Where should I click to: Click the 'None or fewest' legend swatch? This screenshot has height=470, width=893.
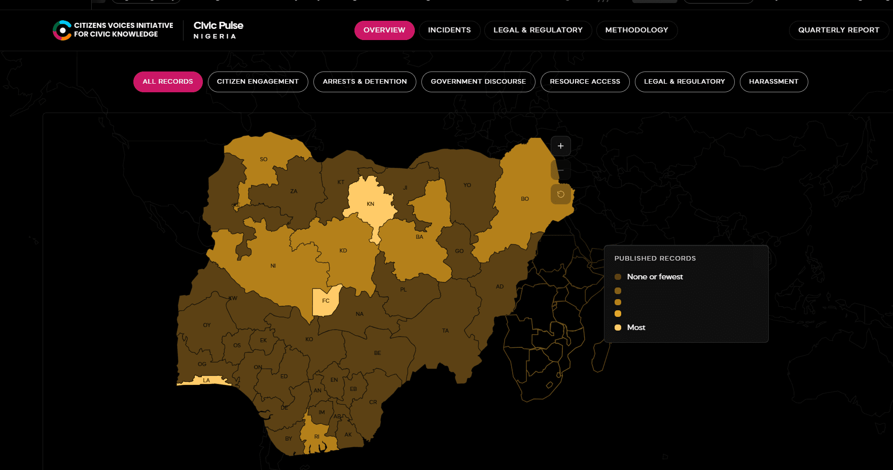click(618, 277)
